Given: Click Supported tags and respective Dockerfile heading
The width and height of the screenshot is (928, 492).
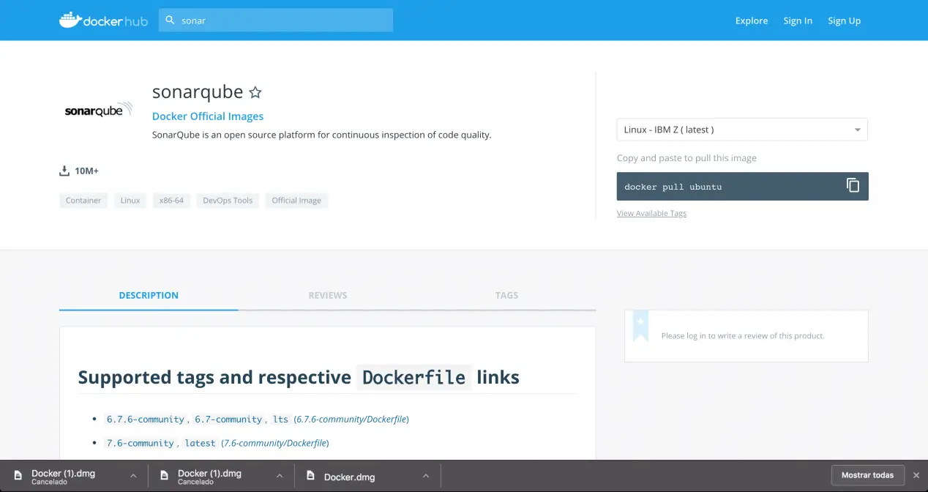Looking at the screenshot, I should pos(299,377).
